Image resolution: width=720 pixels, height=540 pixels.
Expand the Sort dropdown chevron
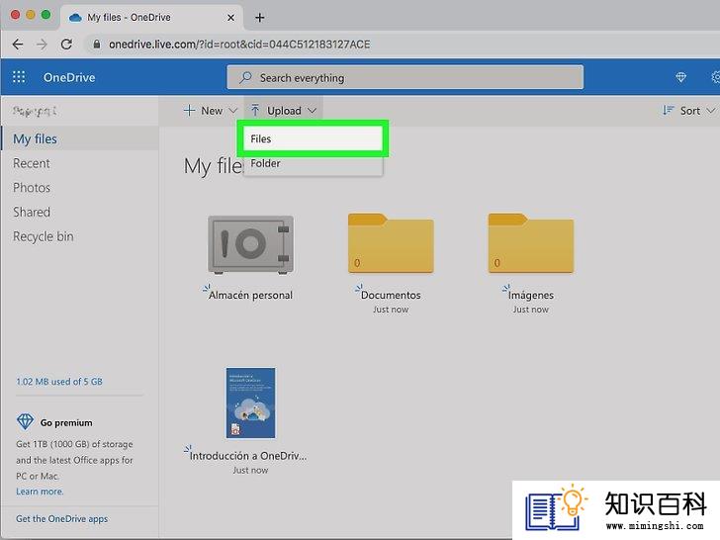point(711,111)
